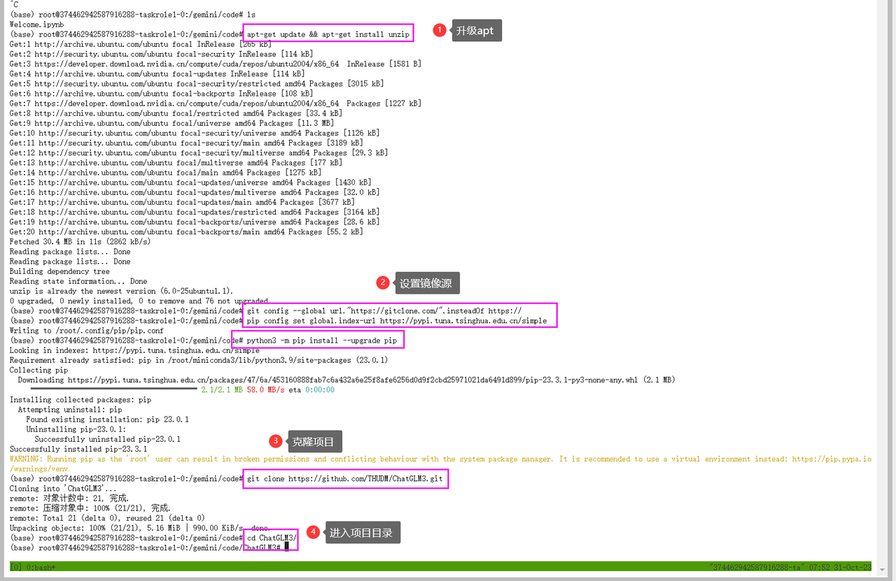896x581 pixels.
Task: Select 'Writing to /root/.config/pip/pip.conf' line
Action: point(86,330)
